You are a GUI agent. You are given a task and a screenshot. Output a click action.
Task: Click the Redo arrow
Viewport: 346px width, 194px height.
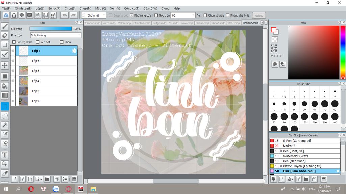click(x=73, y=15)
